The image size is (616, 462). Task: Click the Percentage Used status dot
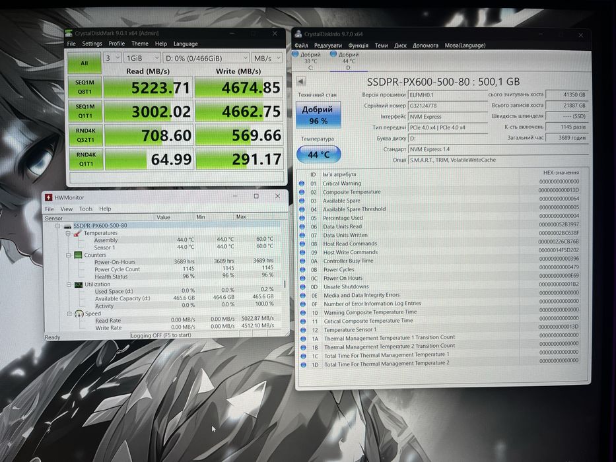(302, 218)
